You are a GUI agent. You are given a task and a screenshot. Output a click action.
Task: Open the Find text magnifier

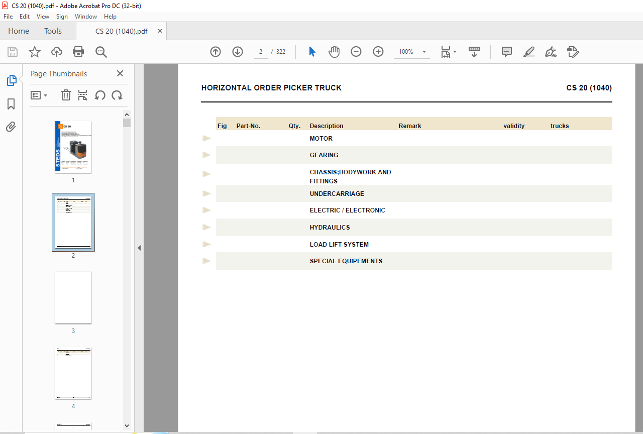[x=101, y=52]
